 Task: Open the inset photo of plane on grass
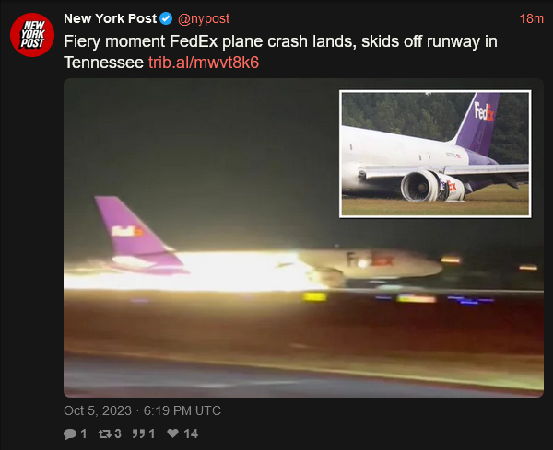tap(435, 154)
